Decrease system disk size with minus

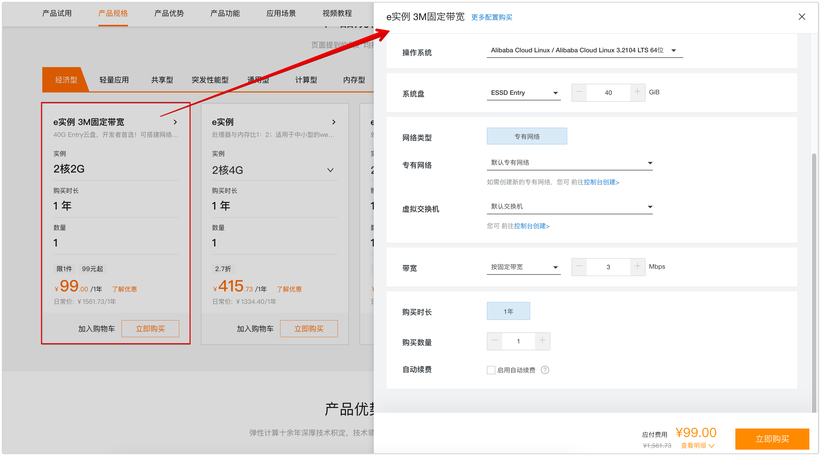579,92
